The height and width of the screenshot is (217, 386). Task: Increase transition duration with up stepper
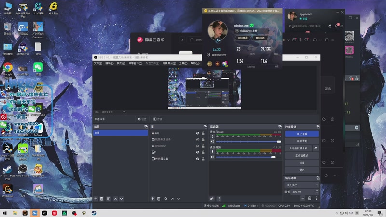pyautogui.click(x=317, y=190)
